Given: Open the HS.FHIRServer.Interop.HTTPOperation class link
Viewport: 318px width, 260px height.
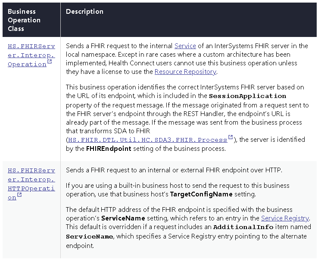Looking at the screenshot, I should [x=31, y=184].
